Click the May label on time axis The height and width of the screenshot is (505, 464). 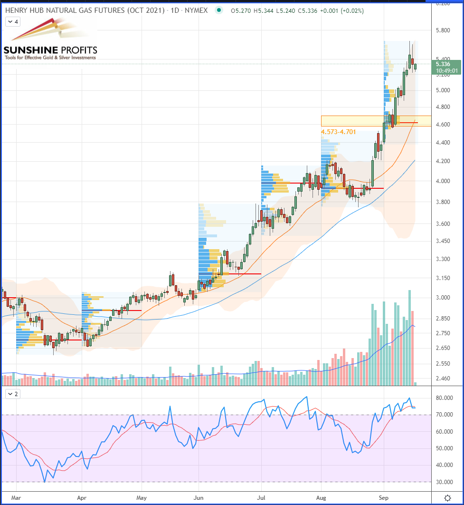142,497
